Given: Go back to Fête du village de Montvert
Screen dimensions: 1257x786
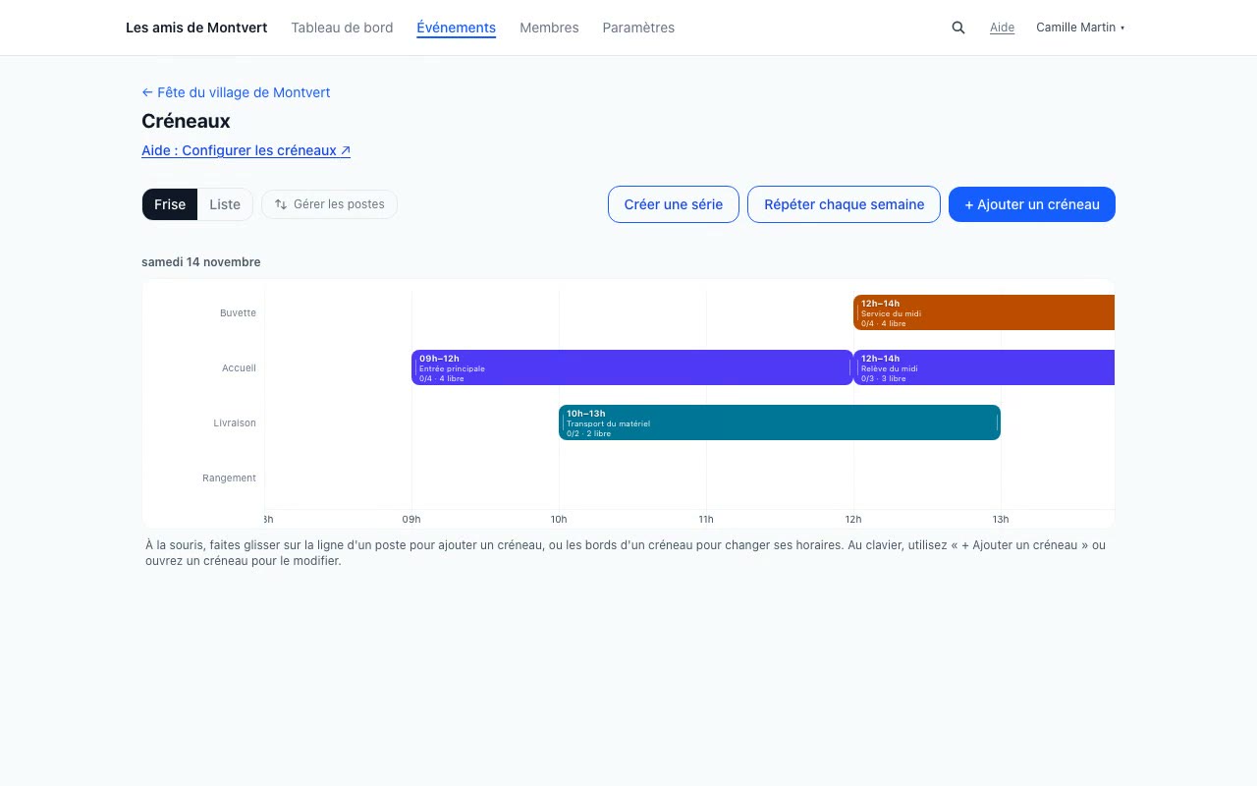Looking at the screenshot, I should coord(236,92).
